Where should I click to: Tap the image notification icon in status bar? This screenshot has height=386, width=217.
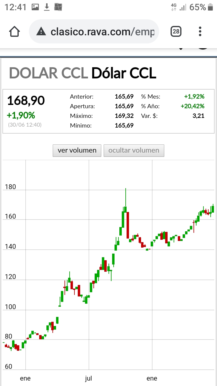coord(35,7)
